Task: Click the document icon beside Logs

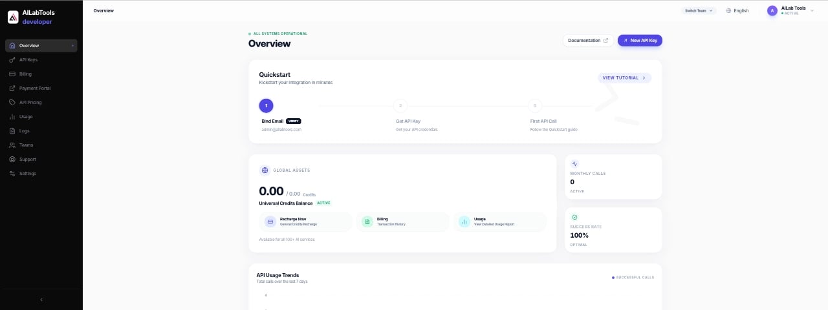Action: click(x=12, y=130)
